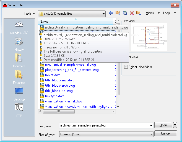Click the blue Back arrow icon
This screenshot has height=142, width=182.
coord(111,13)
